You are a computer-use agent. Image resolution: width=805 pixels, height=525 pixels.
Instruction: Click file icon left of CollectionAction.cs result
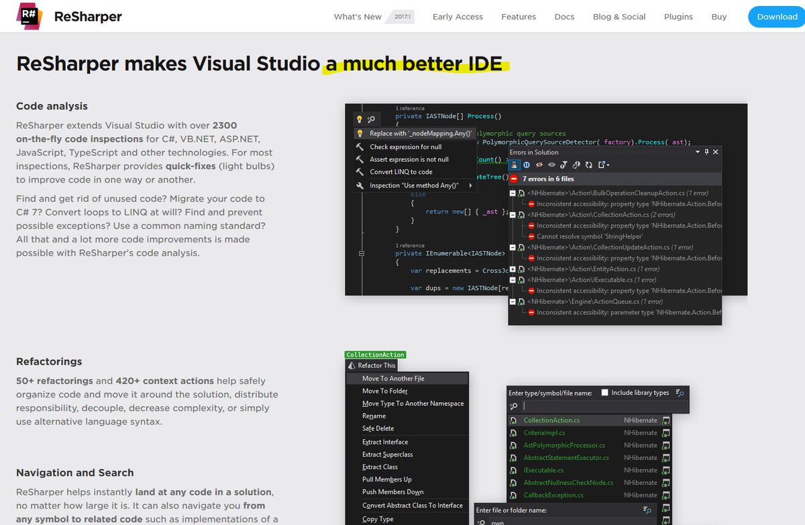pos(513,420)
